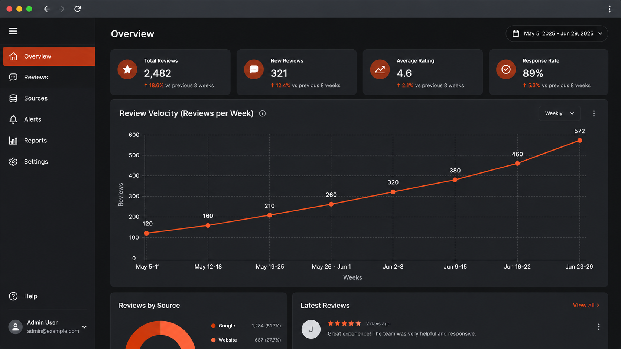
Task: Click the Review Velocity info icon
Action: [262, 113]
